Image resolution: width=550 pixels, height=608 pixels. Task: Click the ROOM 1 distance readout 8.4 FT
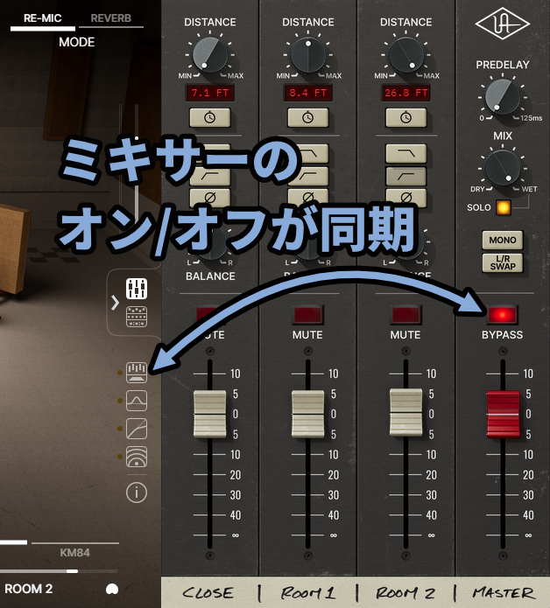307,92
